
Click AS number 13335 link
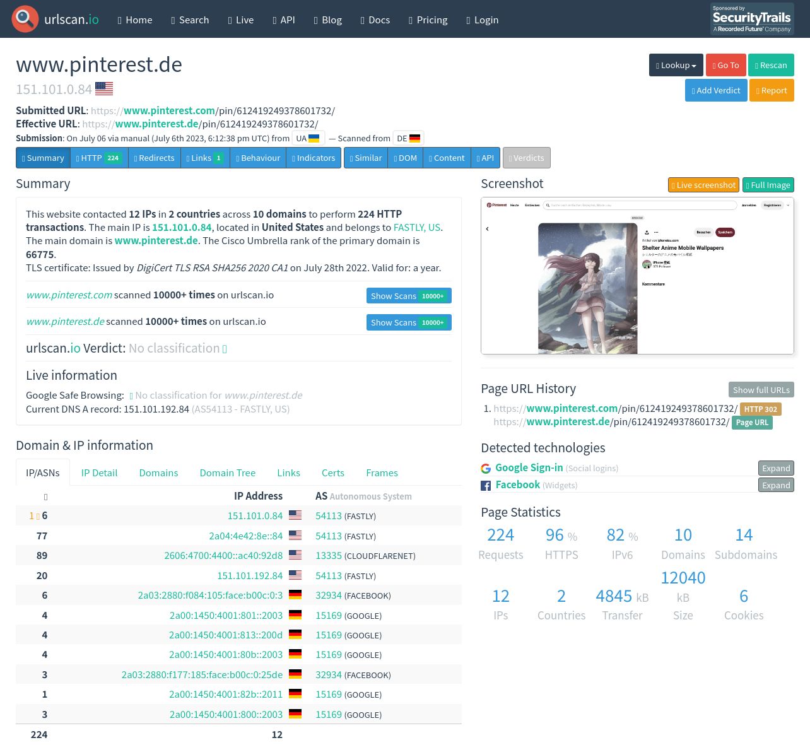tap(329, 556)
